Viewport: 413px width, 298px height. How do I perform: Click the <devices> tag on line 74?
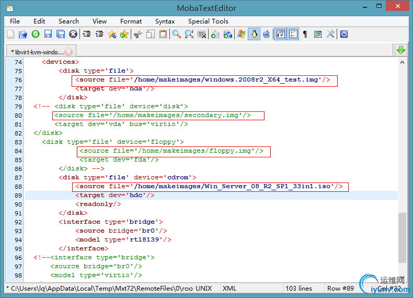point(60,62)
